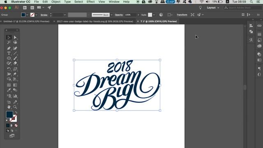Click the Recolor Artwork button
The width and height of the screenshot is (263, 148).
161,15
